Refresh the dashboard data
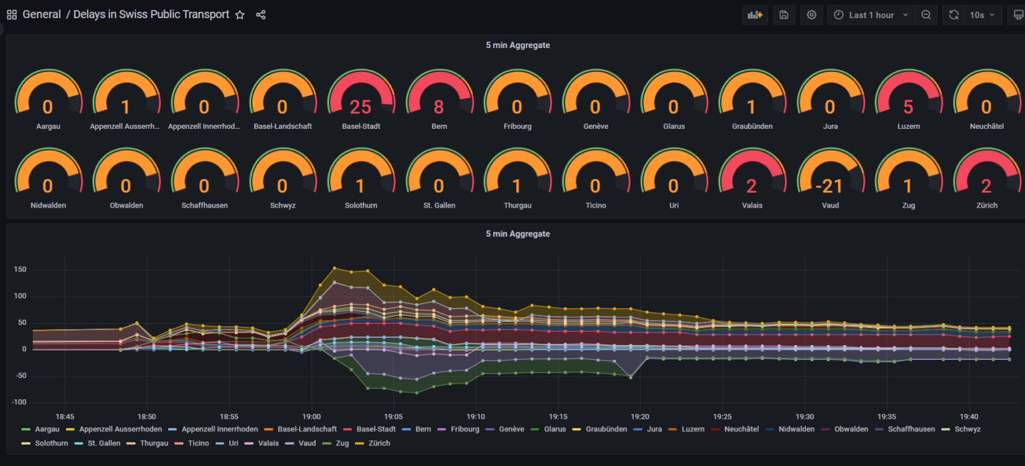This screenshot has height=466, width=1025. point(953,14)
